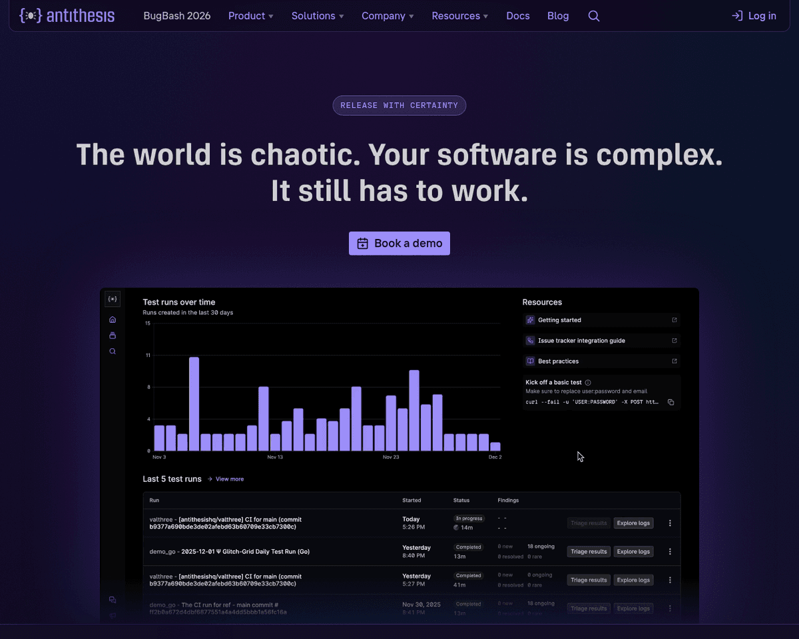
Task: Copy the curl command with the copy icon
Action: click(670, 402)
